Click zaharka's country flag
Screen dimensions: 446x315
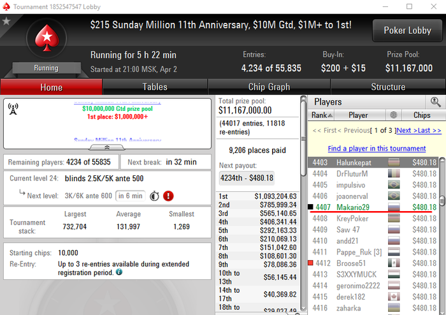394,308
